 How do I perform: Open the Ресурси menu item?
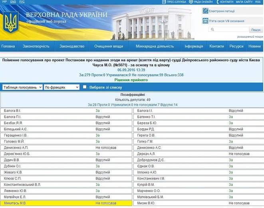(236, 46)
